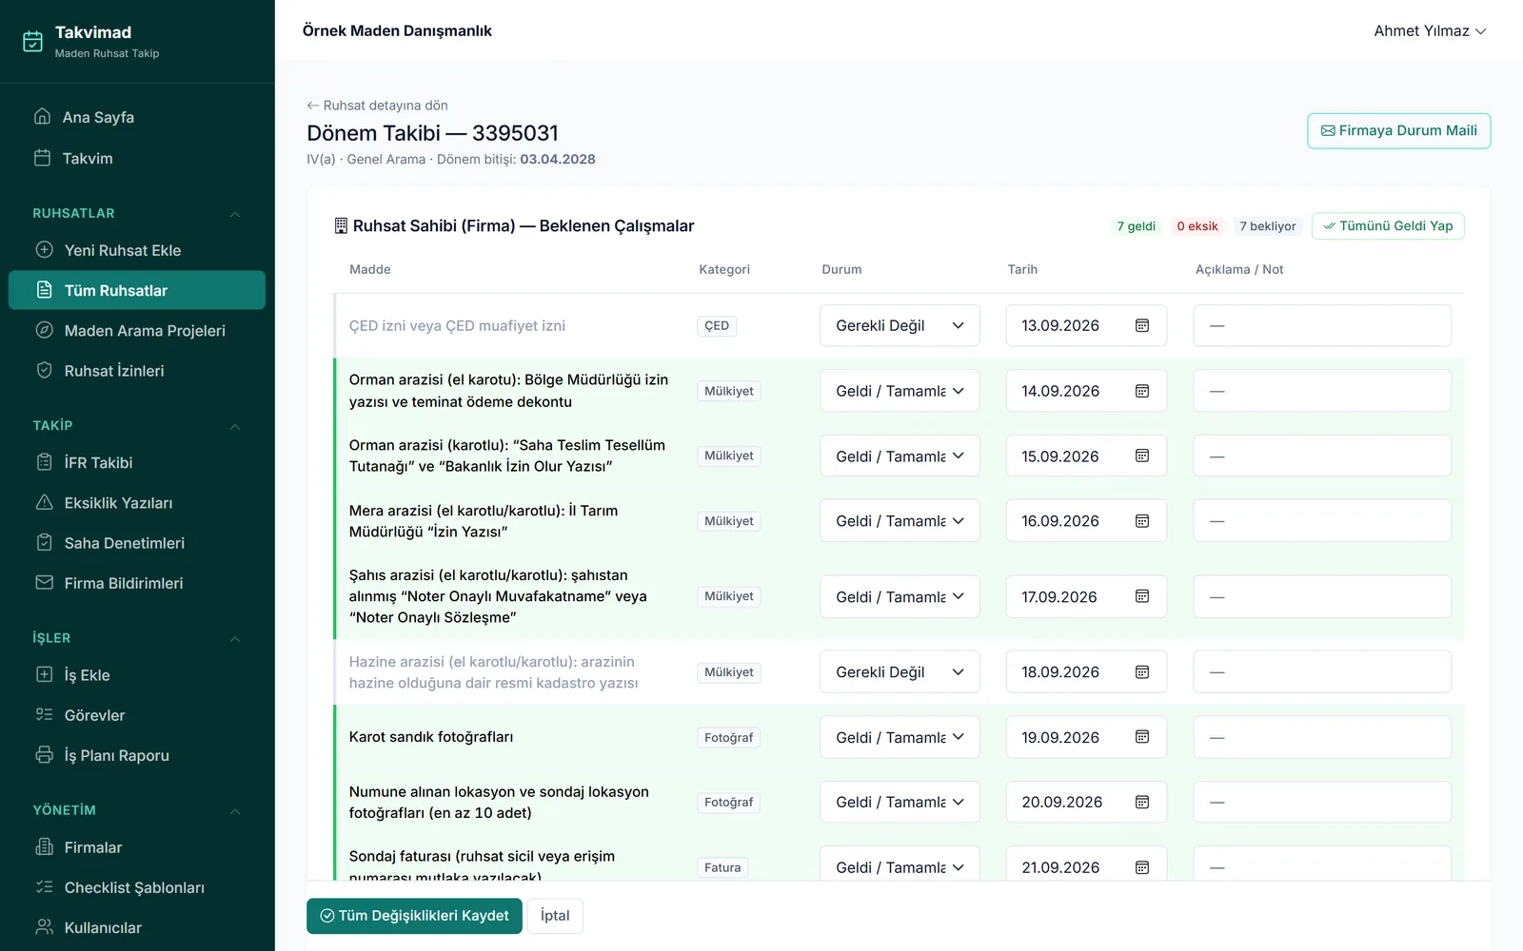Follow Ruhsat detayına dön link
Viewport: 1523px width, 951px height.
[377, 106]
